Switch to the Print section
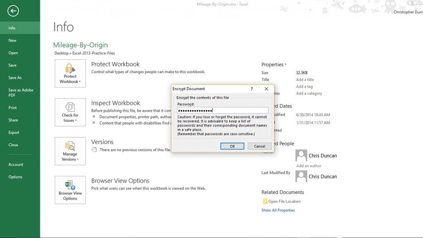Screen dimensions: 423x238 (x=13, y=107)
